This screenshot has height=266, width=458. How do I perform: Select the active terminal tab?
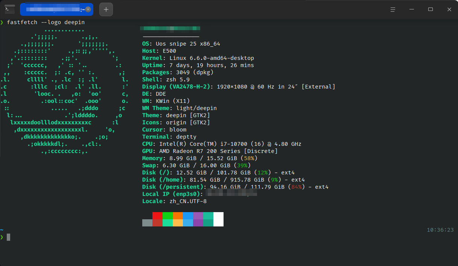pyautogui.click(x=56, y=9)
